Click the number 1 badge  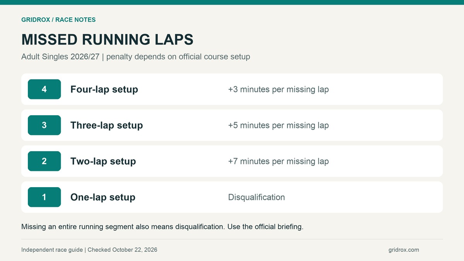tap(44, 197)
